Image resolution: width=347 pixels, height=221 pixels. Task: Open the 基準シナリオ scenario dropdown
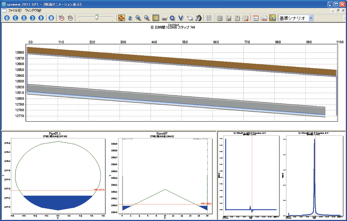coord(310,18)
